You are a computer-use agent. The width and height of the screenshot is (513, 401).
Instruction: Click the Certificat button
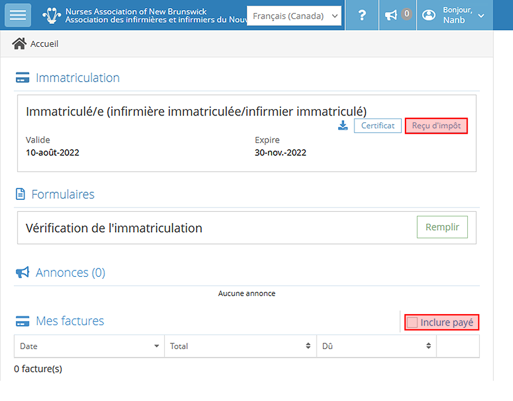tap(377, 126)
